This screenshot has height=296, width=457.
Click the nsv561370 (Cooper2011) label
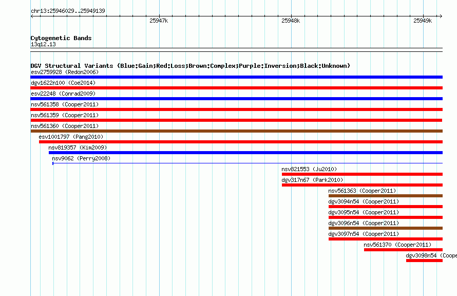[x=397, y=245]
